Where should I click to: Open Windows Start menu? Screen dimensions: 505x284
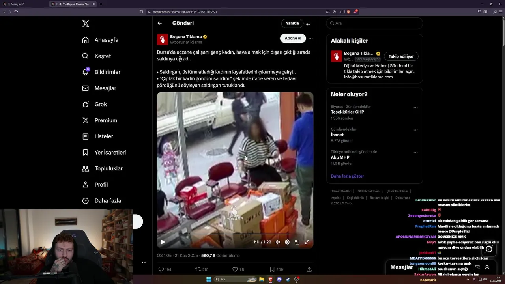click(x=209, y=279)
